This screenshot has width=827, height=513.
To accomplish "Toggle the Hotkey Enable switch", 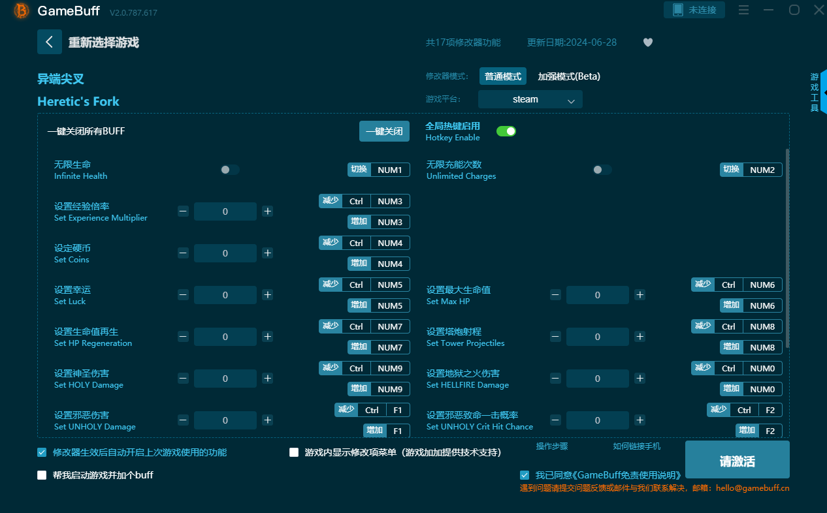I will [x=506, y=131].
